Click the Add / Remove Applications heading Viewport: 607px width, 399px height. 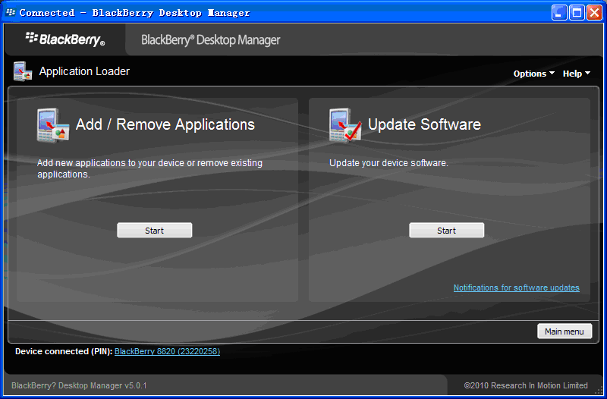(x=165, y=124)
